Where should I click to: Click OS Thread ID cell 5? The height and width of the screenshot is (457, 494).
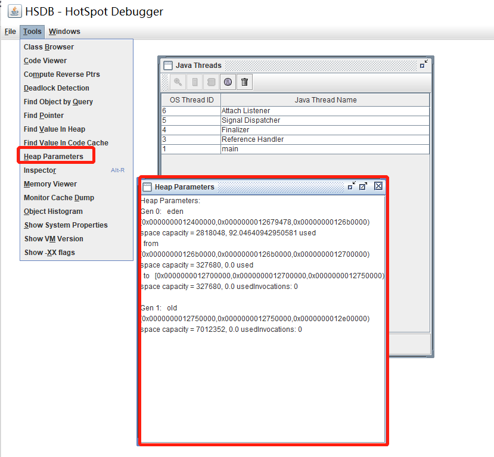coord(191,120)
